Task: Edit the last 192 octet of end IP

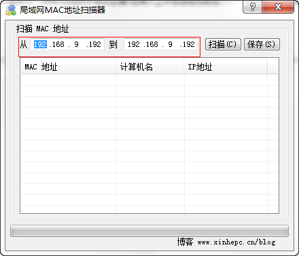Action: point(189,44)
